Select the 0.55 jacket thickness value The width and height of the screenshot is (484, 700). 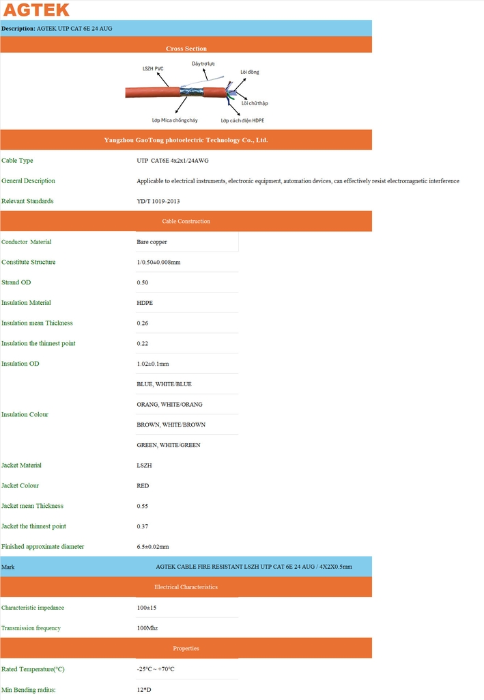click(x=143, y=507)
